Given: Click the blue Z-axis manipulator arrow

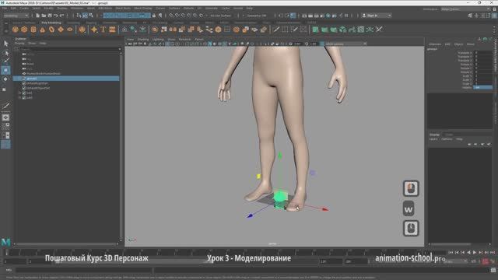Looking at the screenshot, I should pyautogui.click(x=250, y=216).
